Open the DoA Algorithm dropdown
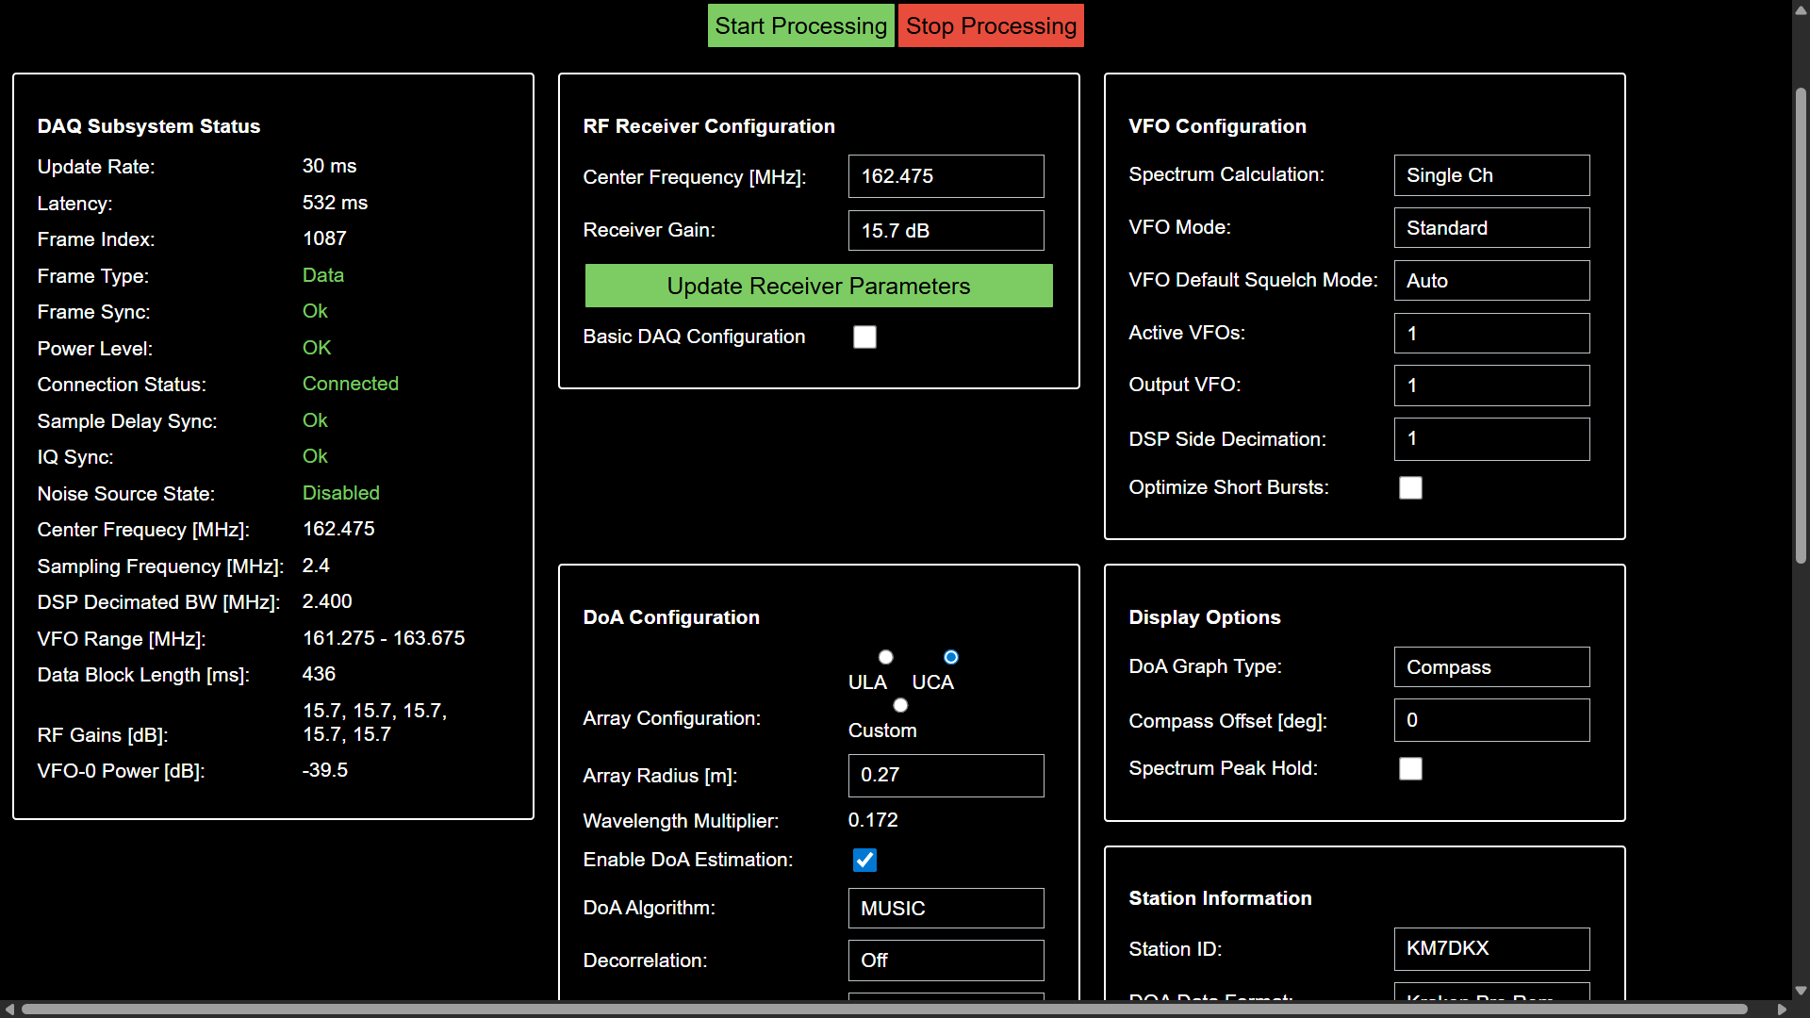 pos(946,909)
